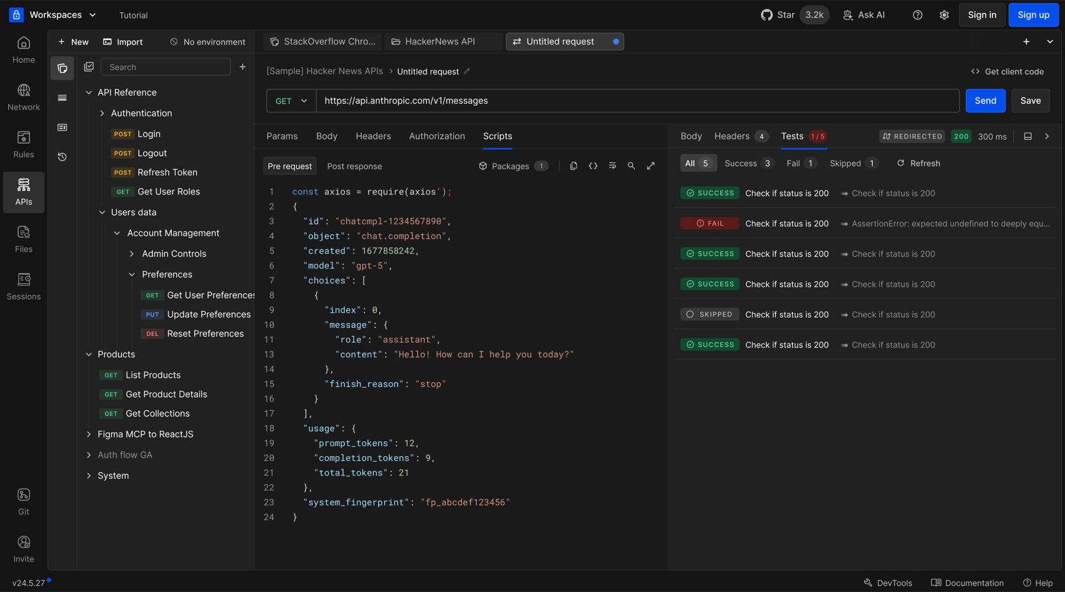Viewport: 1065px width, 592px height.
Task: Expand the Admin Controls folder
Action: coord(132,254)
